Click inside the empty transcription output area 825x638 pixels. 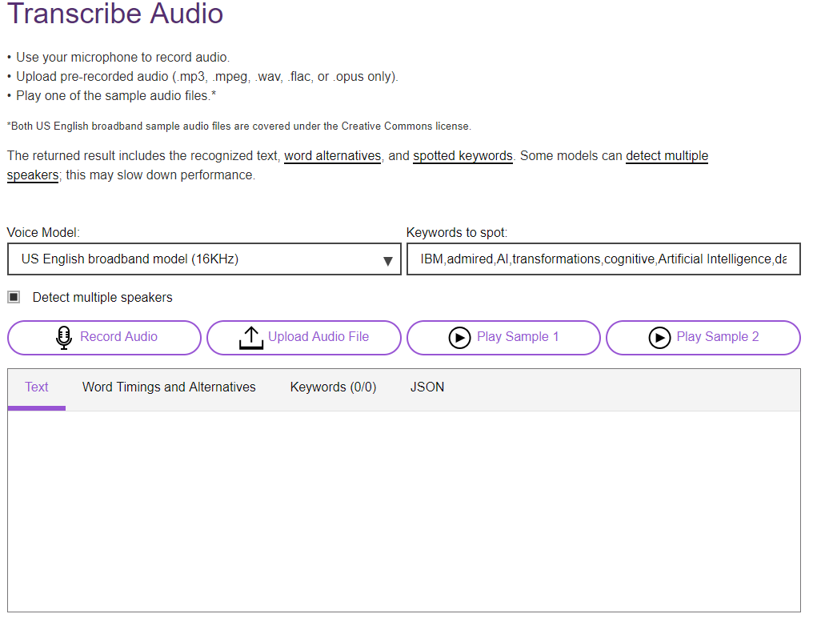(x=403, y=511)
